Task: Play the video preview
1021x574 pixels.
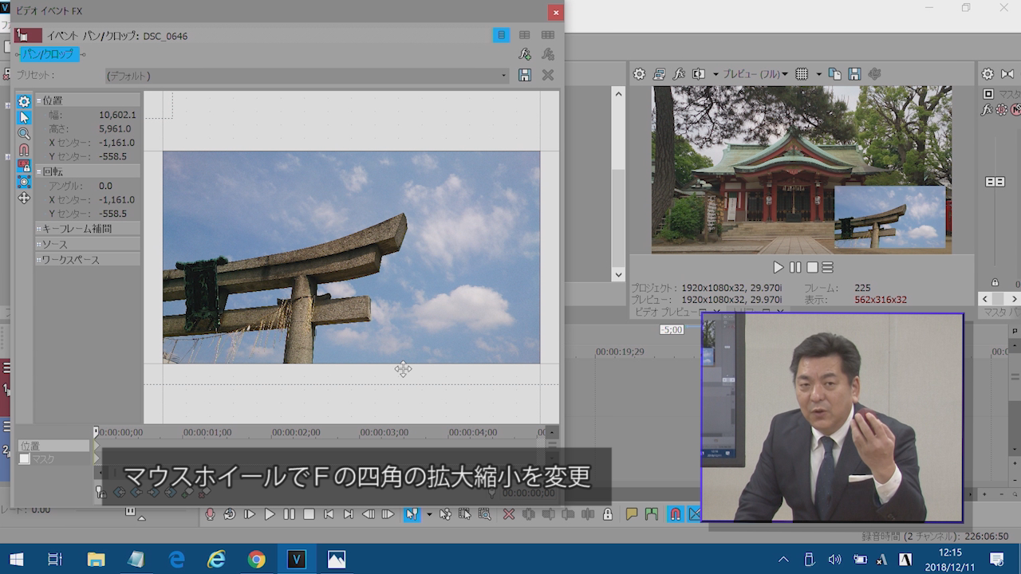Action: click(779, 267)
